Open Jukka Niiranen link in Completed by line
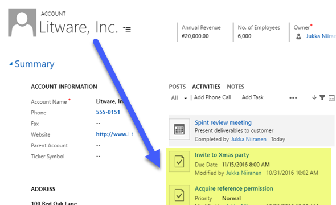 [x=248, y=140]
